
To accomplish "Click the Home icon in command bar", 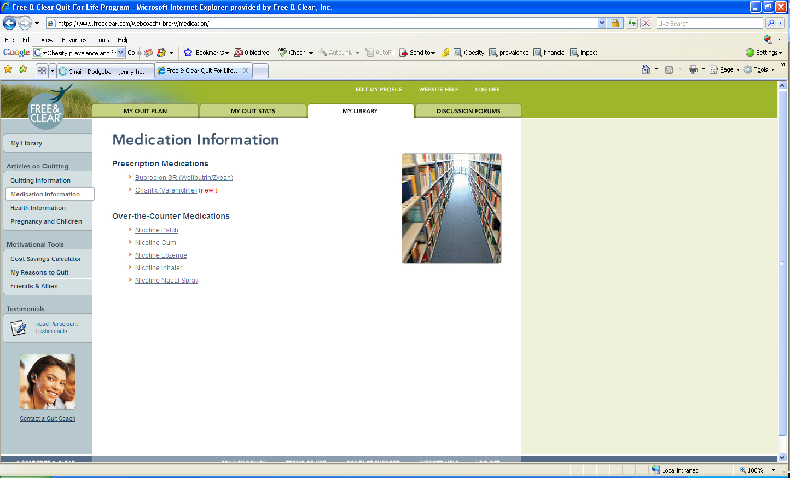I will (646, 69).
